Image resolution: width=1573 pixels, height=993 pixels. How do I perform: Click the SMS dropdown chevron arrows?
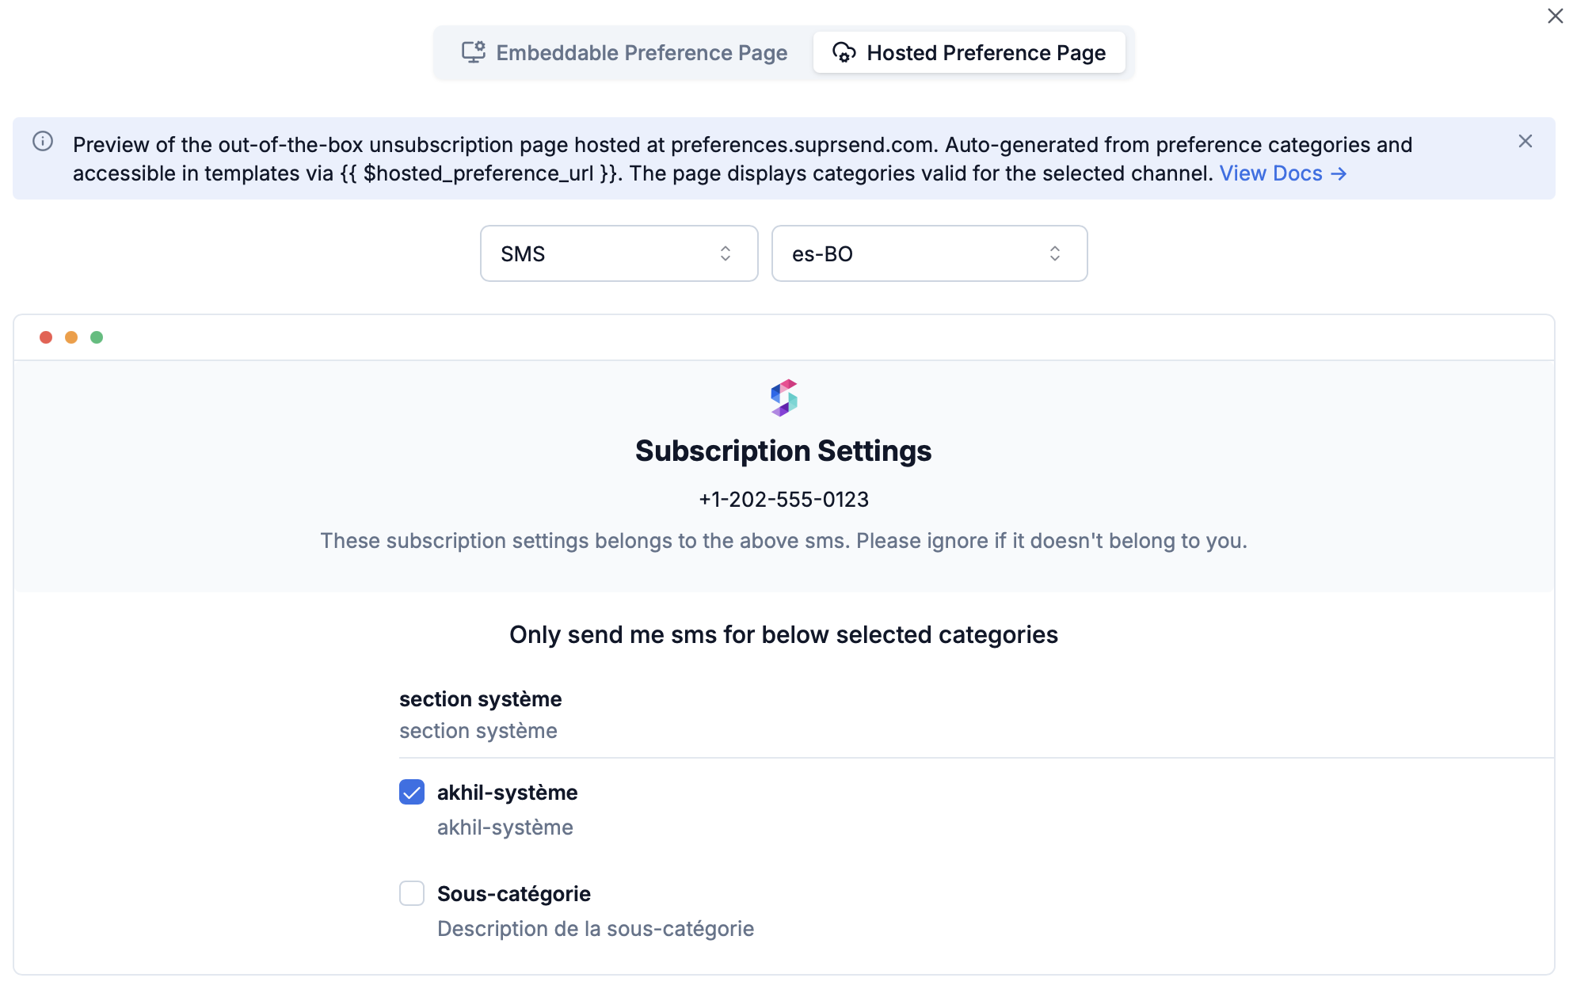[x=725, y=253]
